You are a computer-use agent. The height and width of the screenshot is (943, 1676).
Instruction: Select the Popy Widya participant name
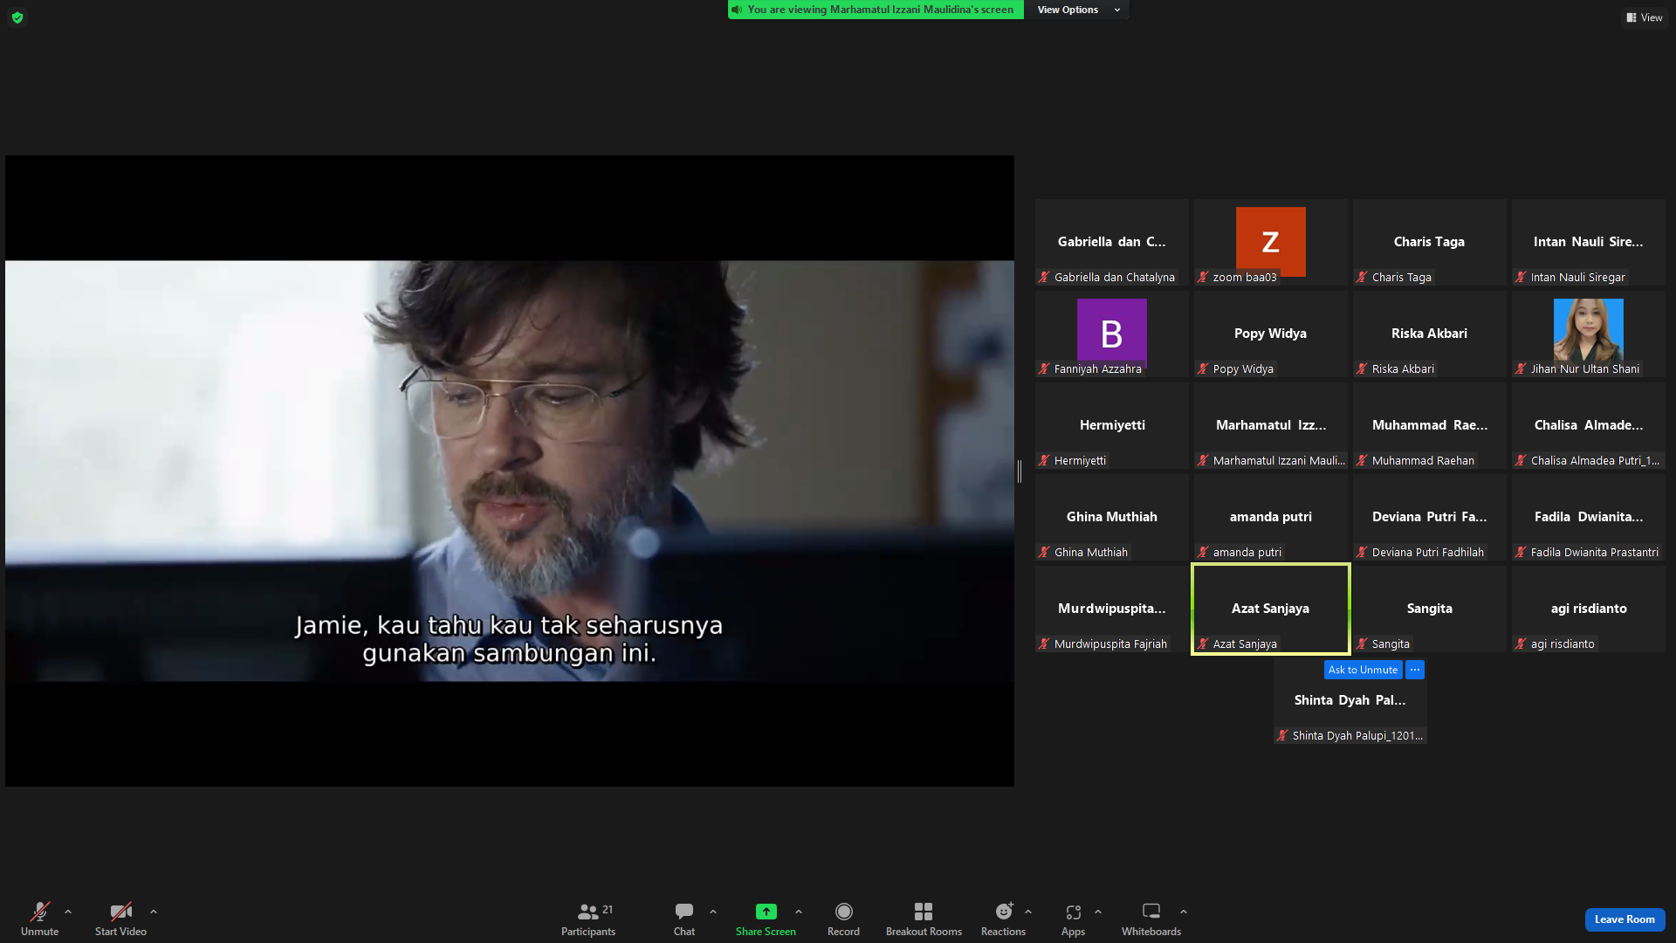[x=1271, y=334]
